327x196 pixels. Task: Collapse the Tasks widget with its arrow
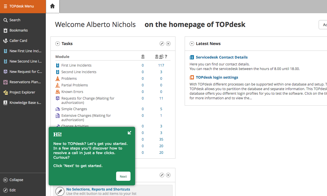tap(58, 44)
